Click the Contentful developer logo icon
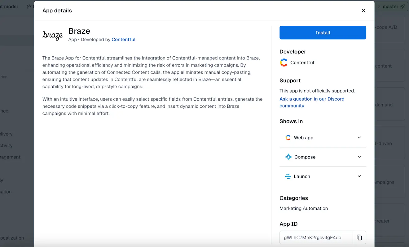The image size is (409, 247). 284,63
